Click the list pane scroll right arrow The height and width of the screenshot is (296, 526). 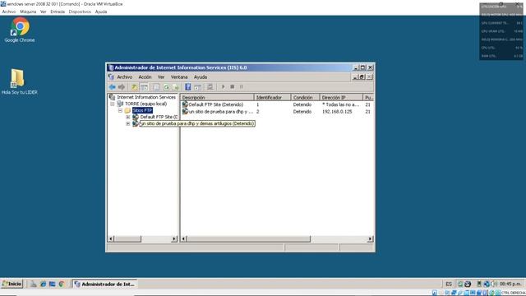click(x=370, y=239)
